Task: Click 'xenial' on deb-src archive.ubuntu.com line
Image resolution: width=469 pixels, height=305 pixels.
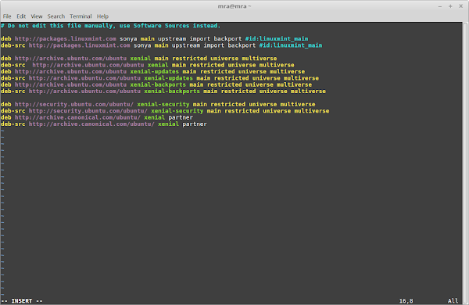Action: (x=158, y=65)
